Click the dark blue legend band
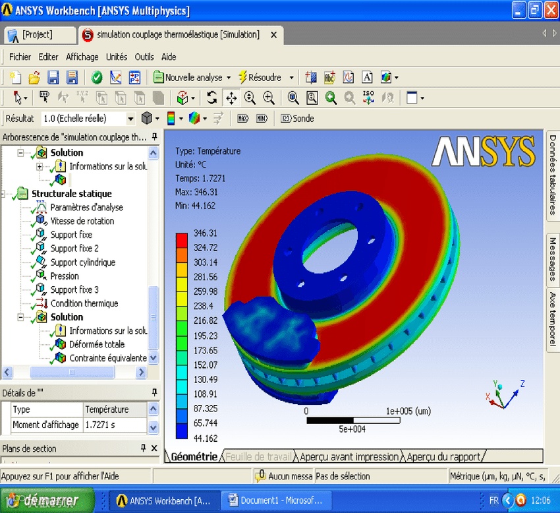This screenshot has width=560, height=513. point(181,431)
